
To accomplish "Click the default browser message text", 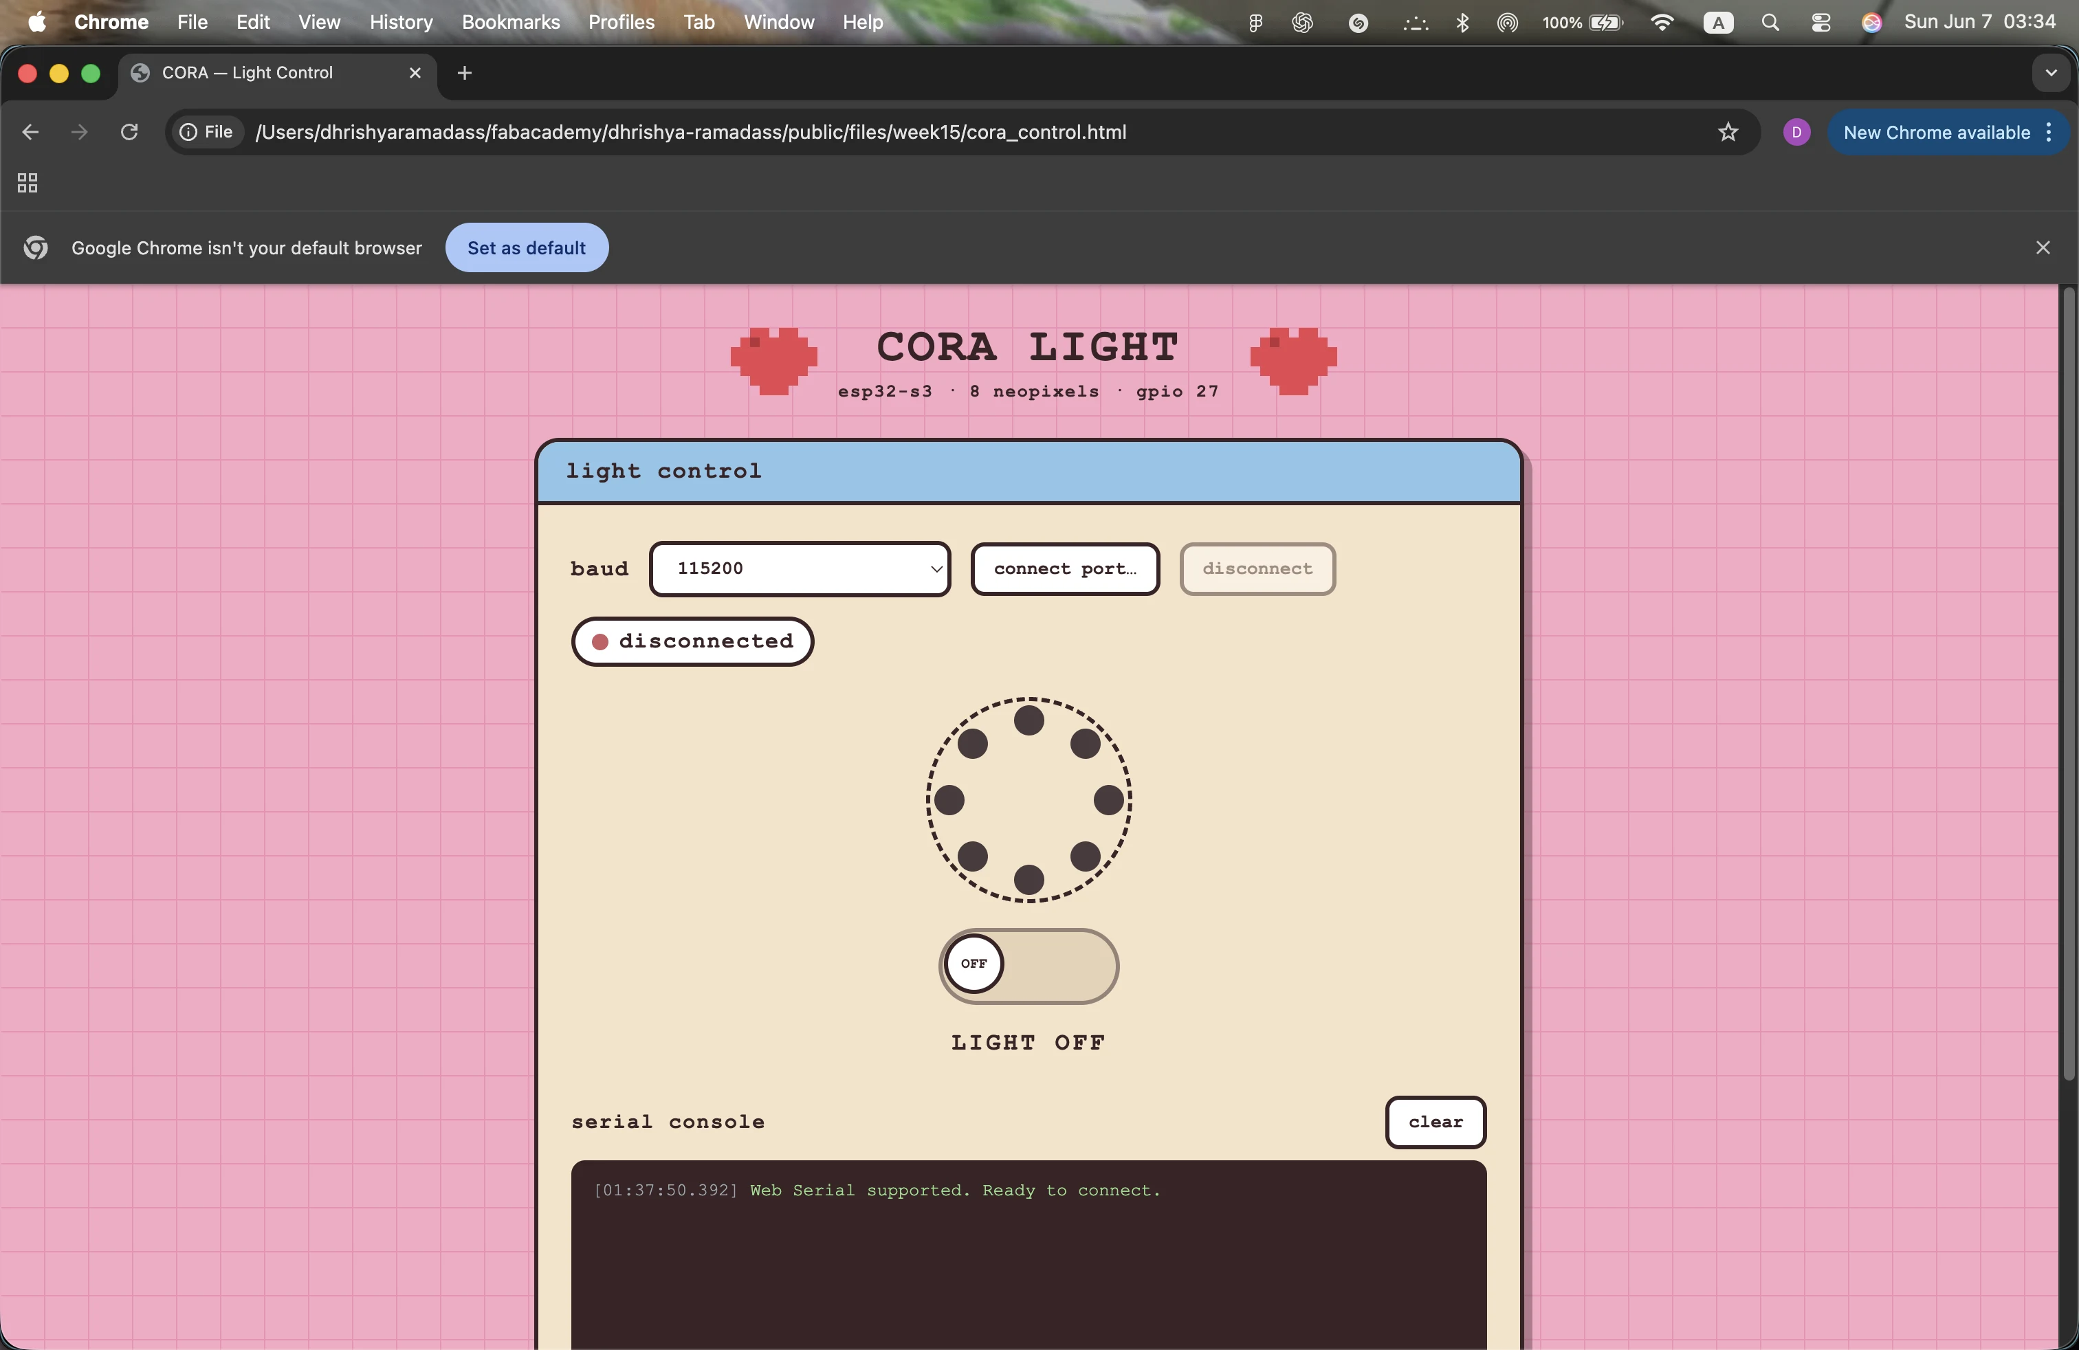I will [x=246, y=248].
